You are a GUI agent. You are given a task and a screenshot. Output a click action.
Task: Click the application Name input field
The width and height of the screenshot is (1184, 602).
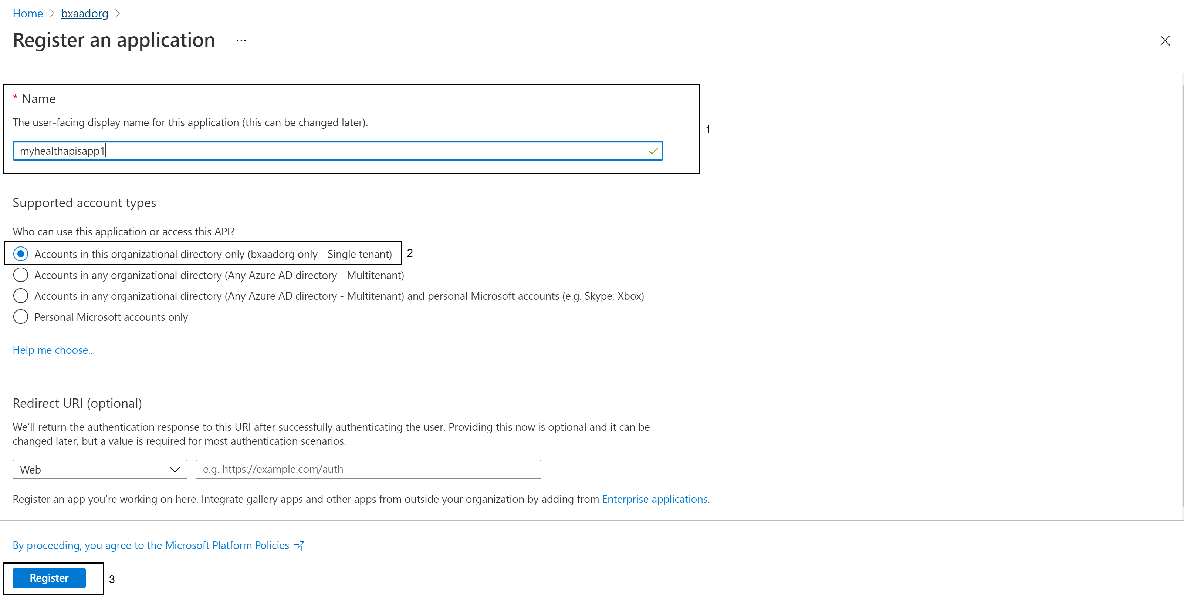(x=337, y=151)
